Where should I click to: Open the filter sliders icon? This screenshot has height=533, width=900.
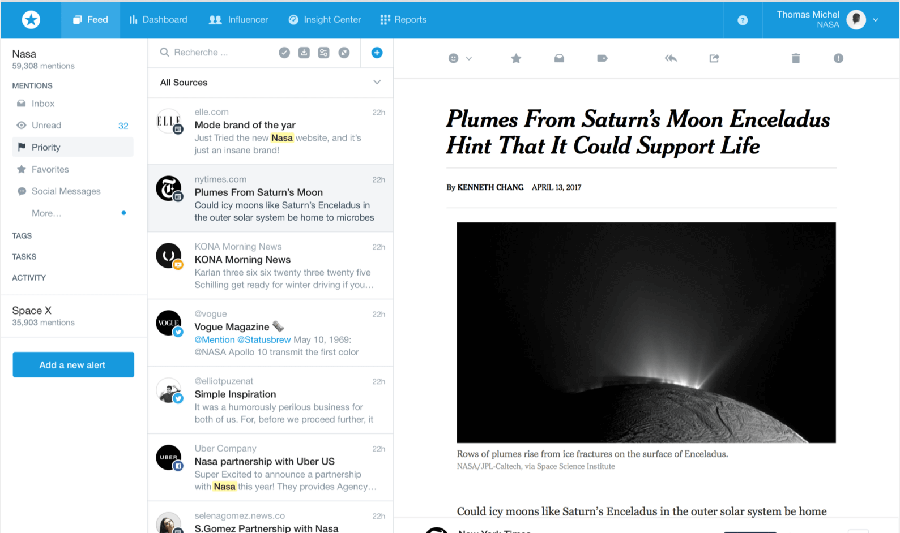pyautogui.click(x=323, y=53)
